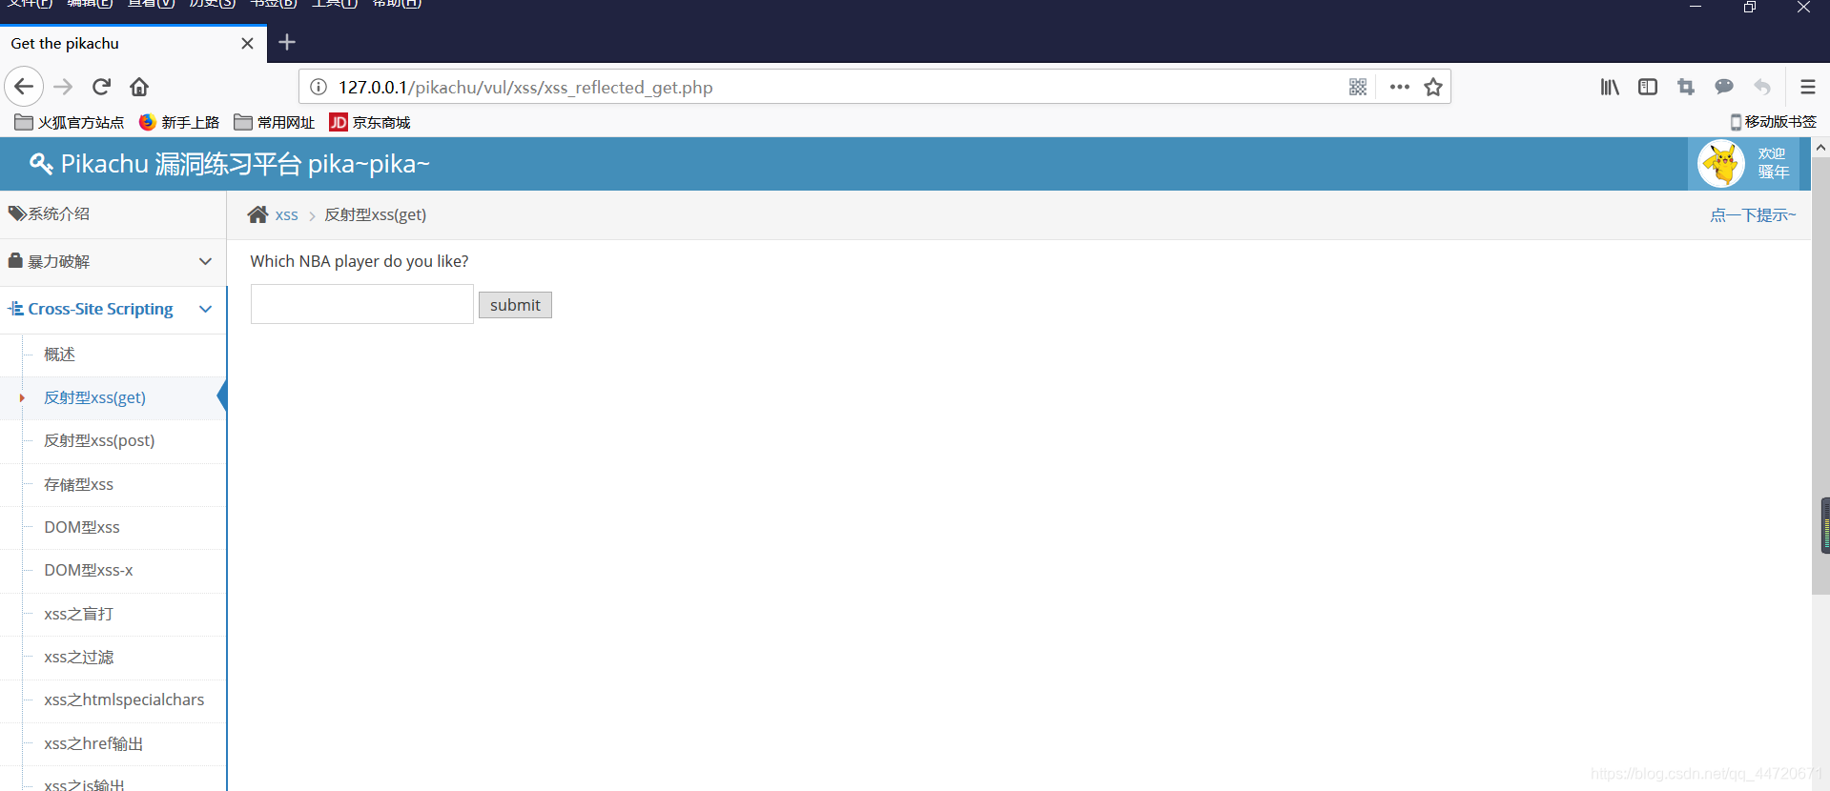
Task: Open the QR code icon in address bar
Action: (x=1358, y=87)
